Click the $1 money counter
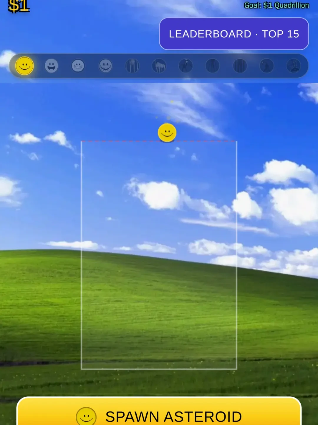The width and height of the screenshot is (318, 425). [x=19, y=6]
